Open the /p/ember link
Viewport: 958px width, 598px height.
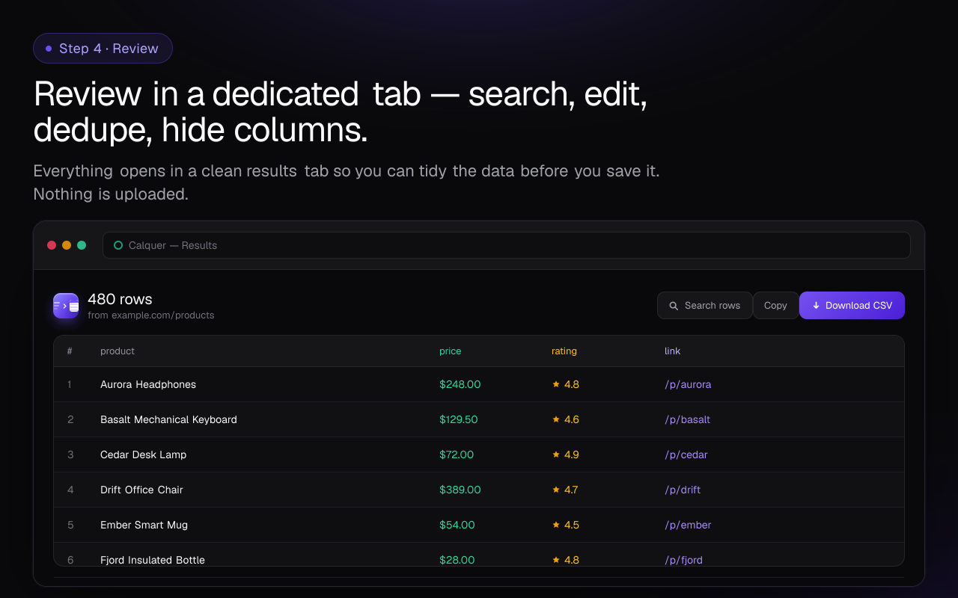[688, 525]
